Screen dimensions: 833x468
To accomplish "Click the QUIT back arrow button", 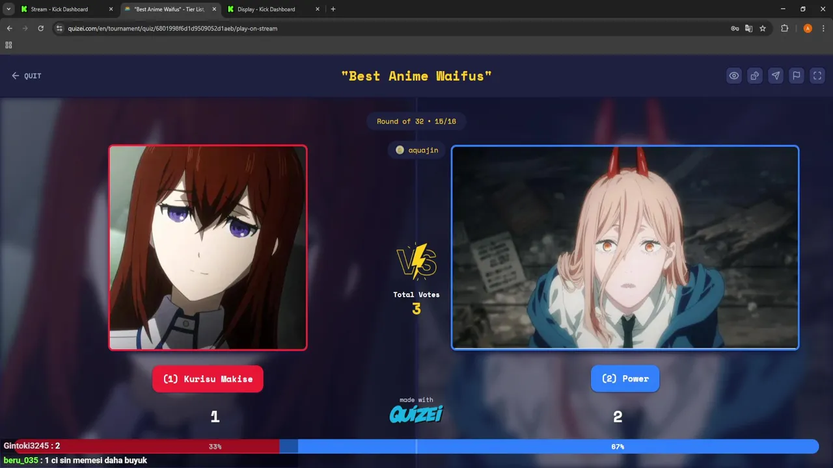I will [x=26, y=76].
